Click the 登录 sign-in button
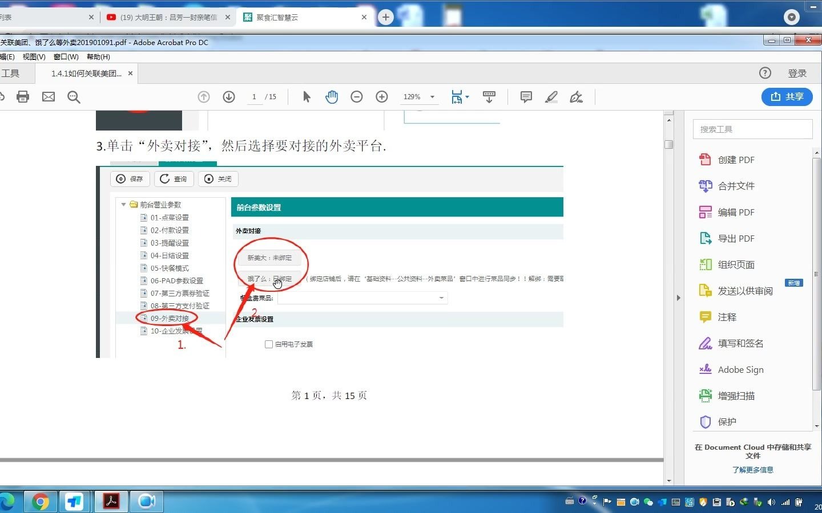 797,74
